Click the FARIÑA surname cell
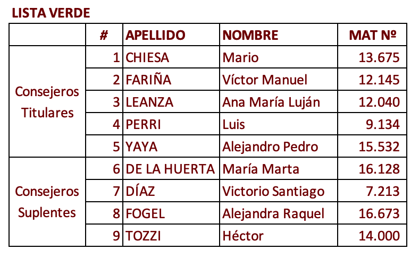This screenshot has width=419, height=258. [x=171, y=80]
